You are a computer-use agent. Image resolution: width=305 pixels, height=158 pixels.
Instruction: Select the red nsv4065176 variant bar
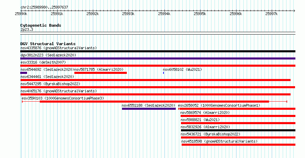[156, 94]
